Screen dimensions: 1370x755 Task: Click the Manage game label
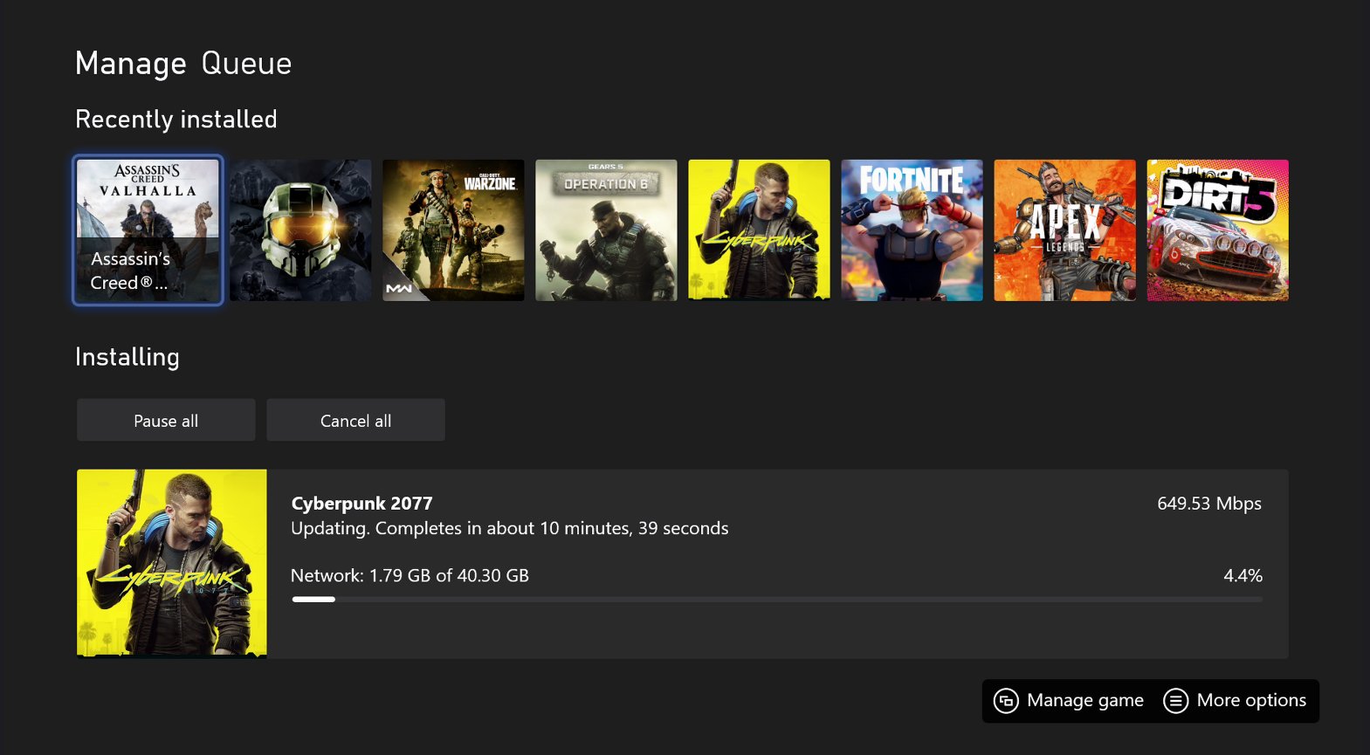click(x=1085, y=700)
